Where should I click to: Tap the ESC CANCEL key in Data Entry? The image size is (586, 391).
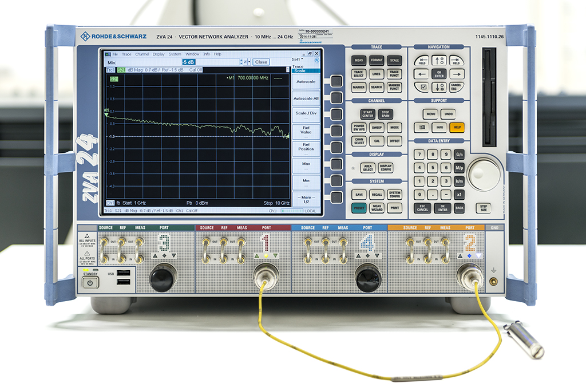point(422,208)
